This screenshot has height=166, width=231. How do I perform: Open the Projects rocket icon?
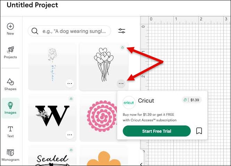[10, 50]
